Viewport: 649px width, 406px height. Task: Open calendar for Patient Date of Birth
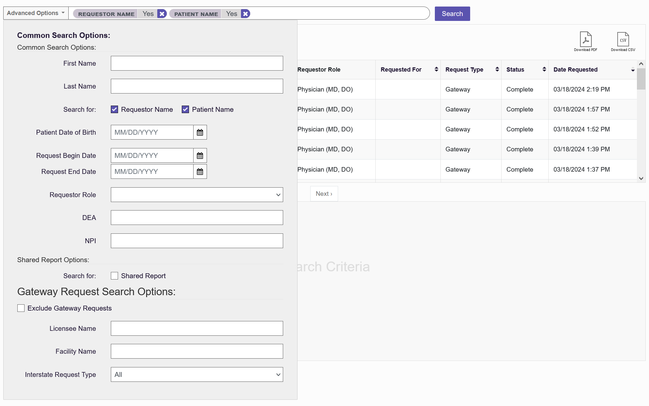click(200, 132)
